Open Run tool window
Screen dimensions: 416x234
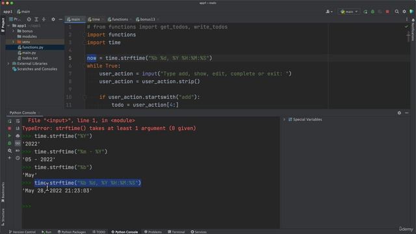[46, 232]
